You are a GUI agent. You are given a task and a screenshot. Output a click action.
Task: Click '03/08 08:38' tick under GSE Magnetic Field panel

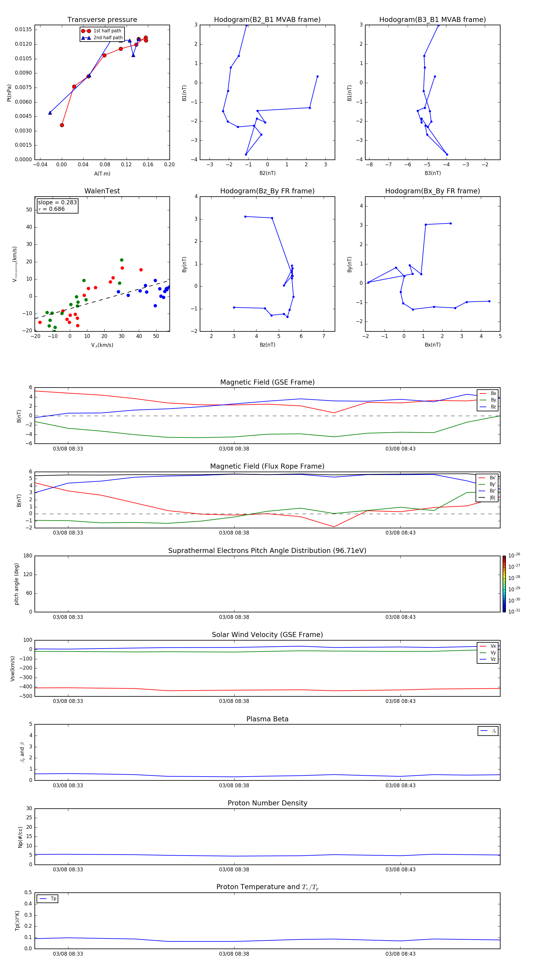pos(234,449)
